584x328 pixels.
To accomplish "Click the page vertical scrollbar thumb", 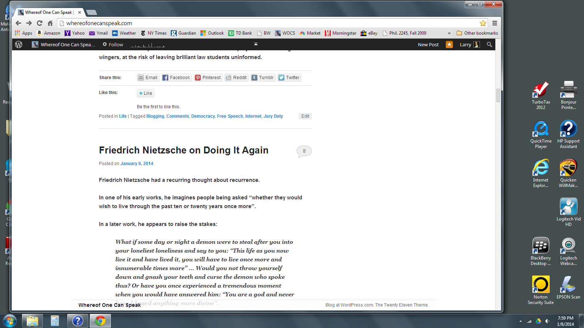I will 498,95.
